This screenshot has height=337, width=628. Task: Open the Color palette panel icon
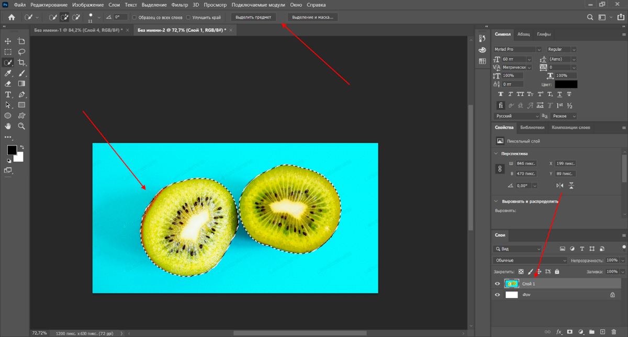tap(483, 50)
